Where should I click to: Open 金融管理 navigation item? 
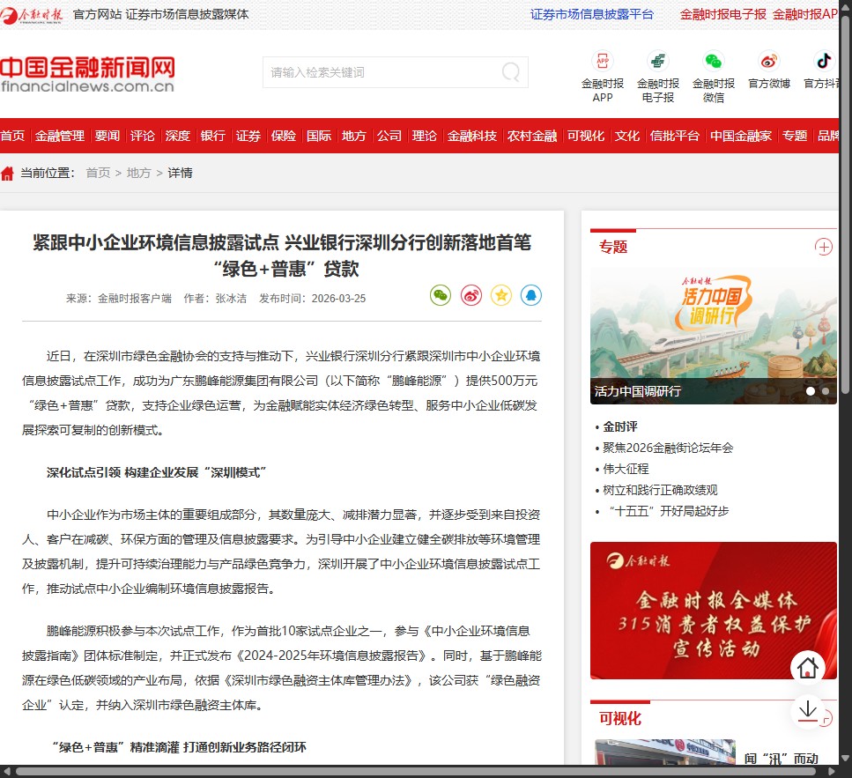60,136
